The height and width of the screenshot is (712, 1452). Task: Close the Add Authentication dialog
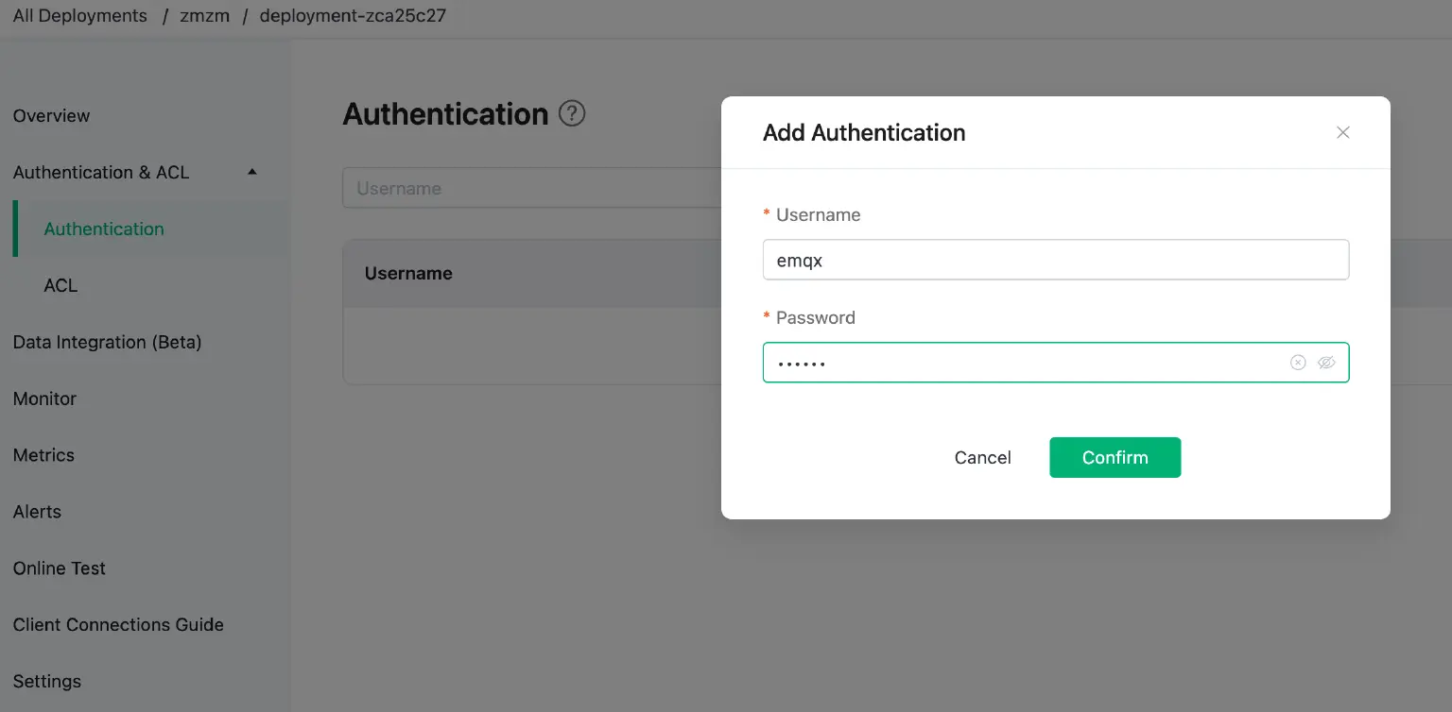coord(1342,132)
